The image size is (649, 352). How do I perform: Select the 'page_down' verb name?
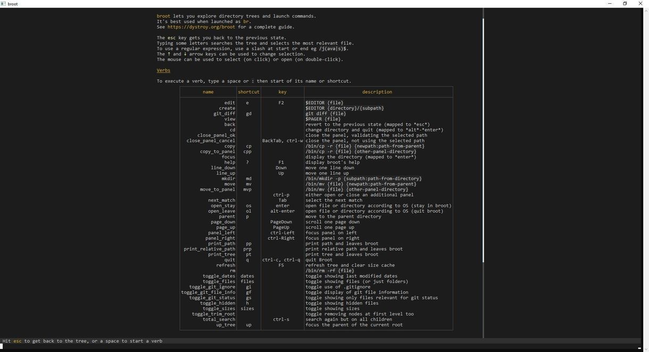pos(223,222)
